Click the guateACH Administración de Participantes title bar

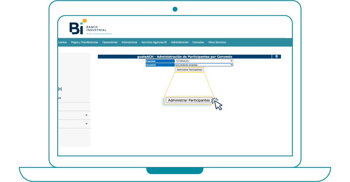pyautogui.click(x=184, y=56)
